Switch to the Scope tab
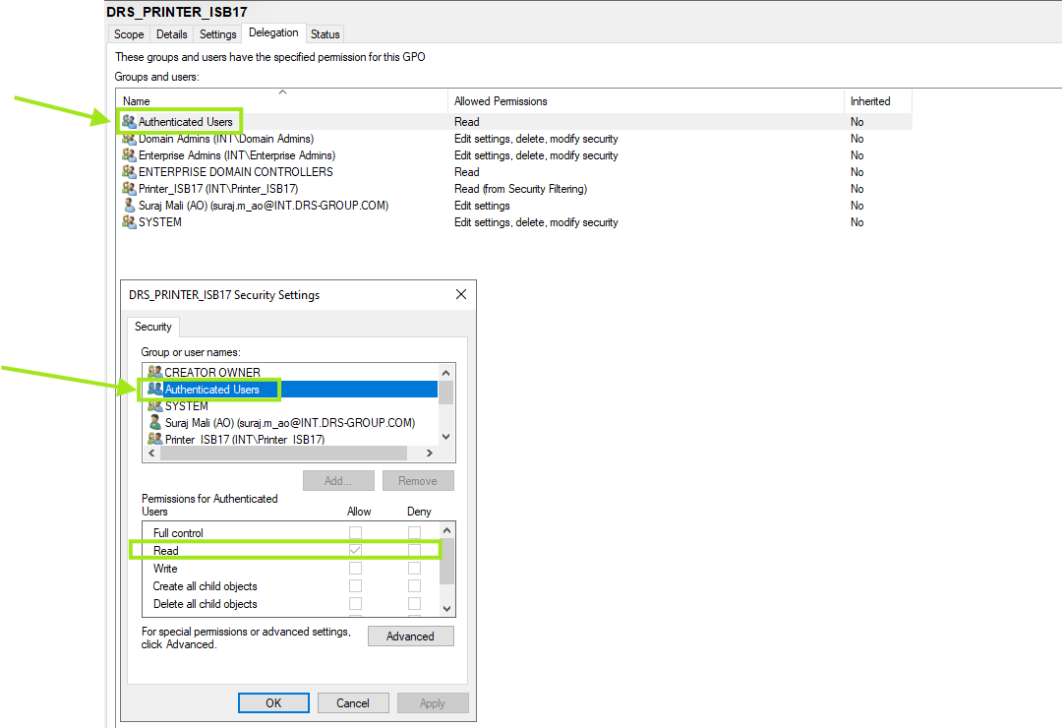This screenshot has height=728, width=1064. (x=129, y=34)
